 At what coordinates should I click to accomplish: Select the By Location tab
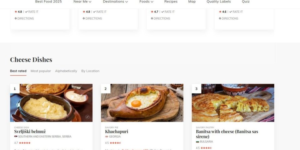90,71
